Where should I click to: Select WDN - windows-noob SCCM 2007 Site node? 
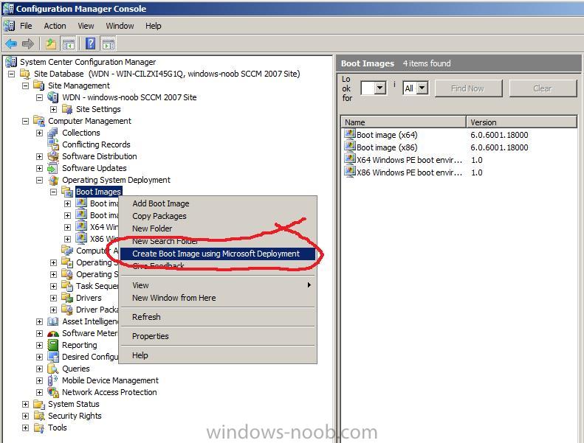pyautogui.click(x=129, y=97)
